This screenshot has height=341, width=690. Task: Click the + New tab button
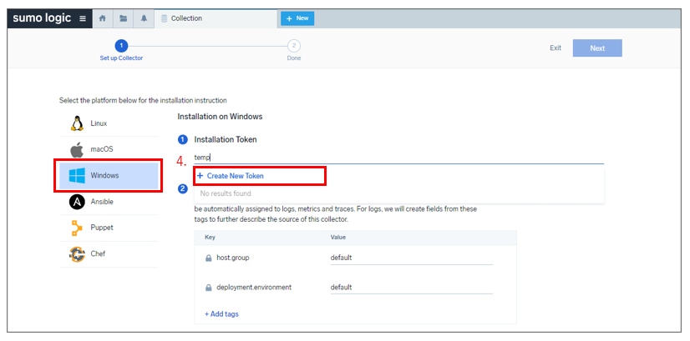tap(297, 18)
